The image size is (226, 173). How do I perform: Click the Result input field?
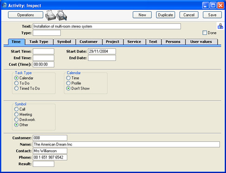44,164
